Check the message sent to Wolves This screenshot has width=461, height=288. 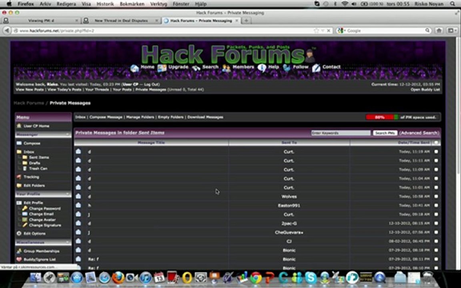[436, 196]
